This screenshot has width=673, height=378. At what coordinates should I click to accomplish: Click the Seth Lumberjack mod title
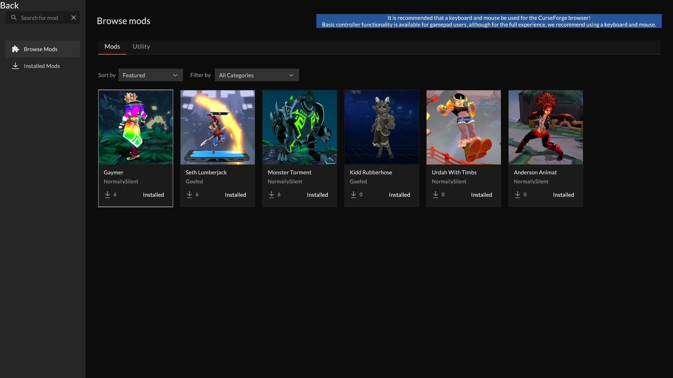click(x=206, y=173)
